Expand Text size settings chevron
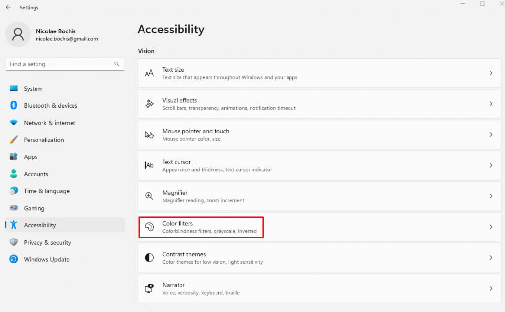 click(491, 73)
